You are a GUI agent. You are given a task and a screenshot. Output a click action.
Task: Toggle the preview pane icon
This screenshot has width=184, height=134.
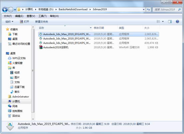tap(170, 22)
